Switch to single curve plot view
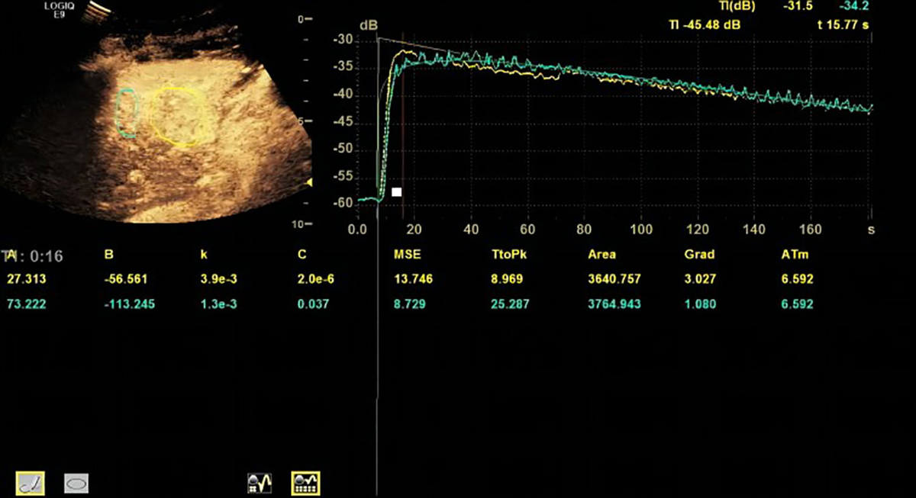916x498 pixels. (260, 482)
